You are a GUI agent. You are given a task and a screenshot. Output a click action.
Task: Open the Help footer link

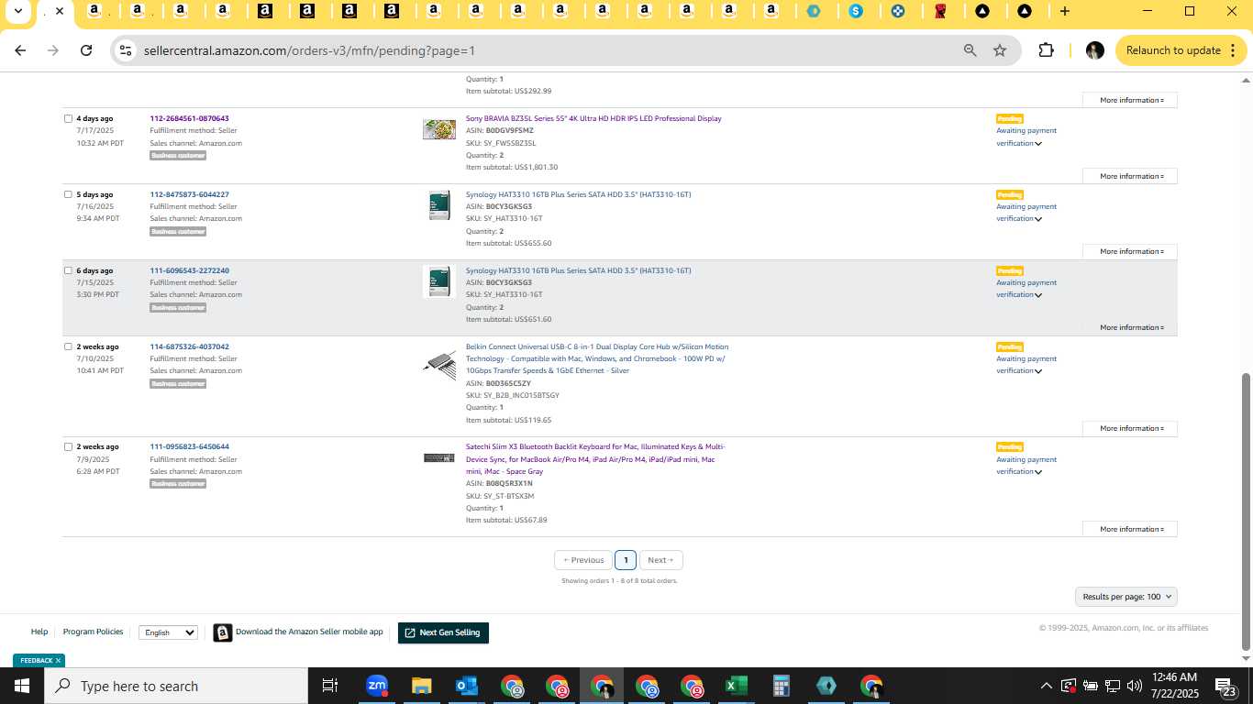39,632
